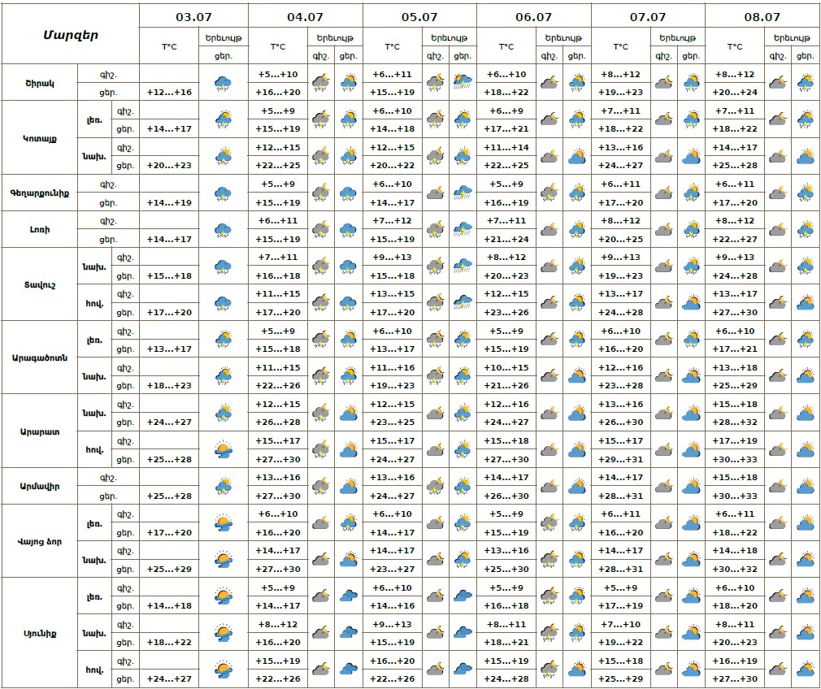821x689 pixels.
Task: Select the Տավուշ region name
Action: point(40,285)
